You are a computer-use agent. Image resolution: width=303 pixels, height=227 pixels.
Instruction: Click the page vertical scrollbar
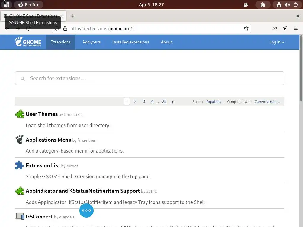click(x=301, y=68)
